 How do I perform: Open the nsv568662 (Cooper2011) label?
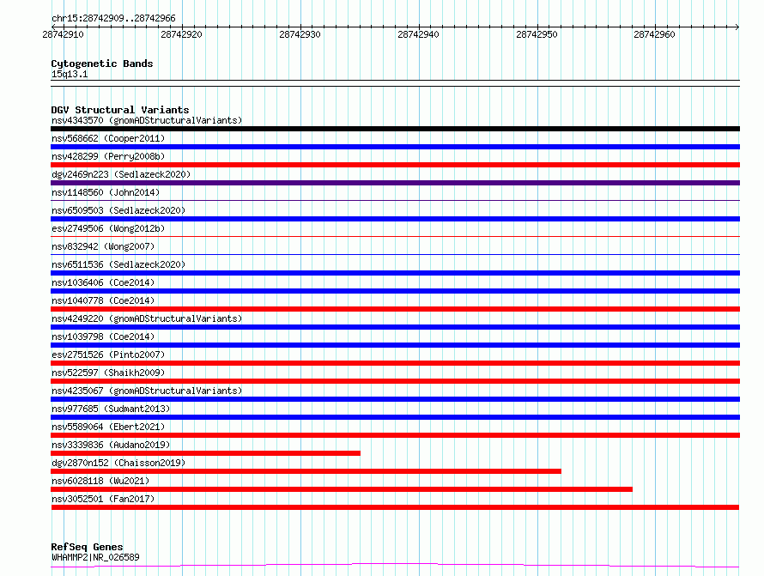(x=108, y=138)
